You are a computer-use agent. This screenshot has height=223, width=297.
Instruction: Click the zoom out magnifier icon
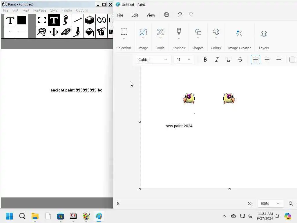(291, 204)
